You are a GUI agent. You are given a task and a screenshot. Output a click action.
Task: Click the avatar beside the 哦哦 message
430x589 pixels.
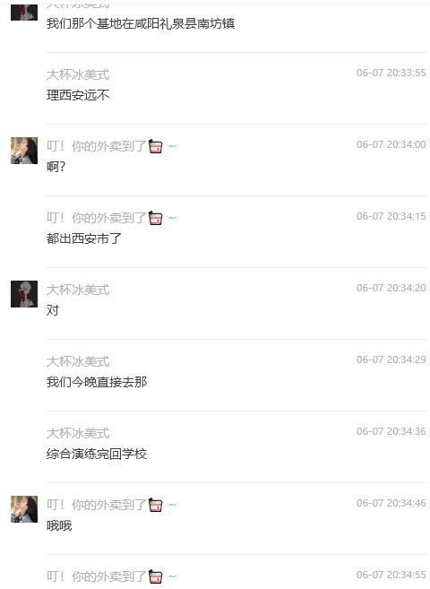[x=24, y=509]
